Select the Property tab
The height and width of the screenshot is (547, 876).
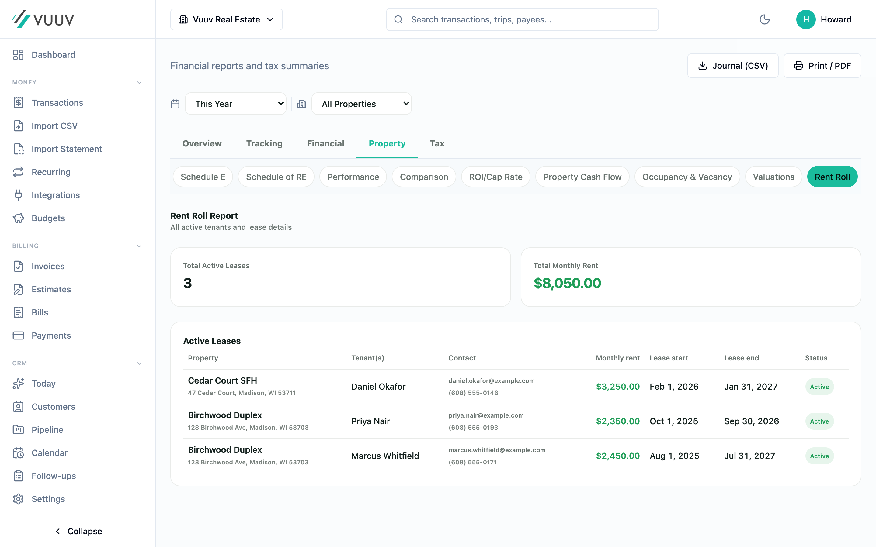tap(387, 144)
